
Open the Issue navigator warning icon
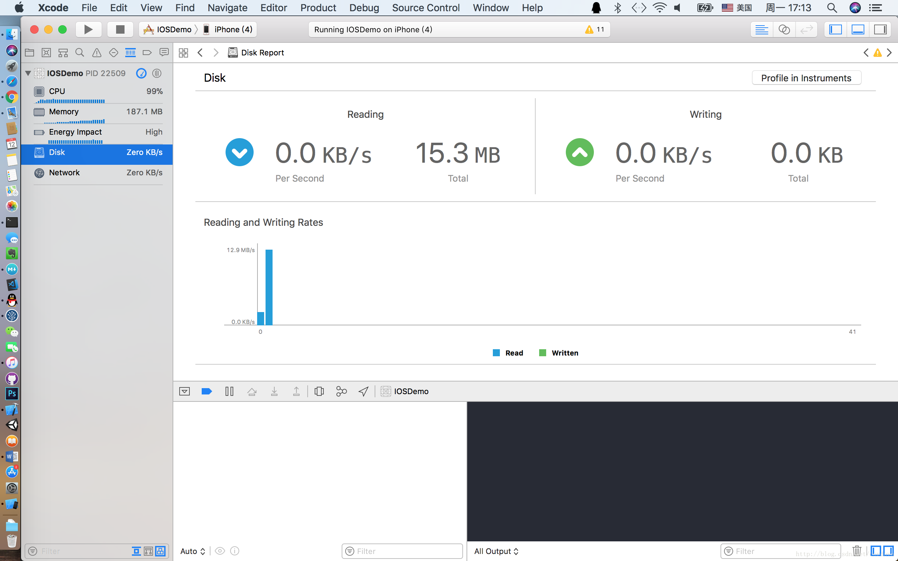(96, 53)
